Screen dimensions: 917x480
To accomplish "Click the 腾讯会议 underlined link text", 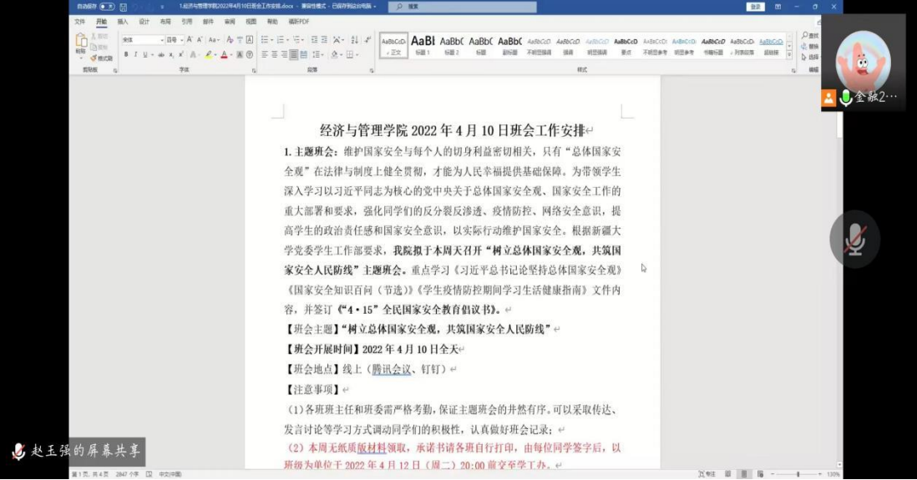I will click(391, 369).
